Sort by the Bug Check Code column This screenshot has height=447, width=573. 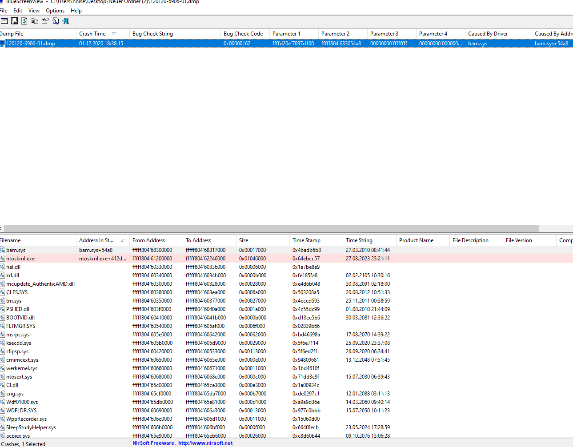coord(245,34)
